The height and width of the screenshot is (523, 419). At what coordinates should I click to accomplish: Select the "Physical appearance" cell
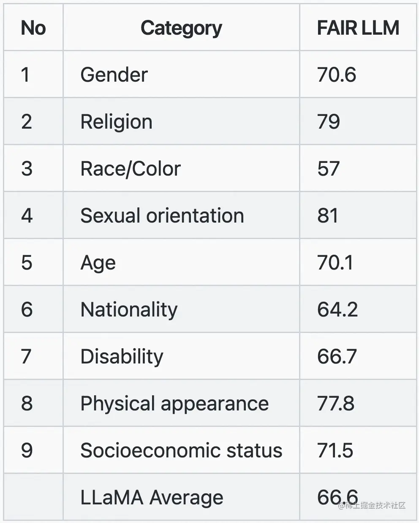[x=174, y=404]
